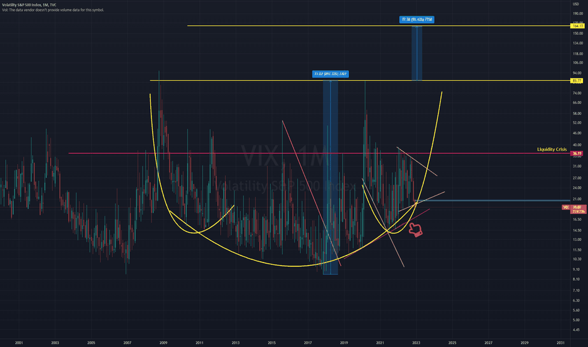Click the 2029 year label on time axis

pos(525,343)
